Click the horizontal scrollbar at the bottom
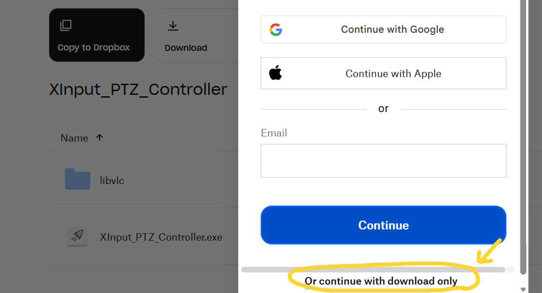542x293 pixels. (374, 270)
